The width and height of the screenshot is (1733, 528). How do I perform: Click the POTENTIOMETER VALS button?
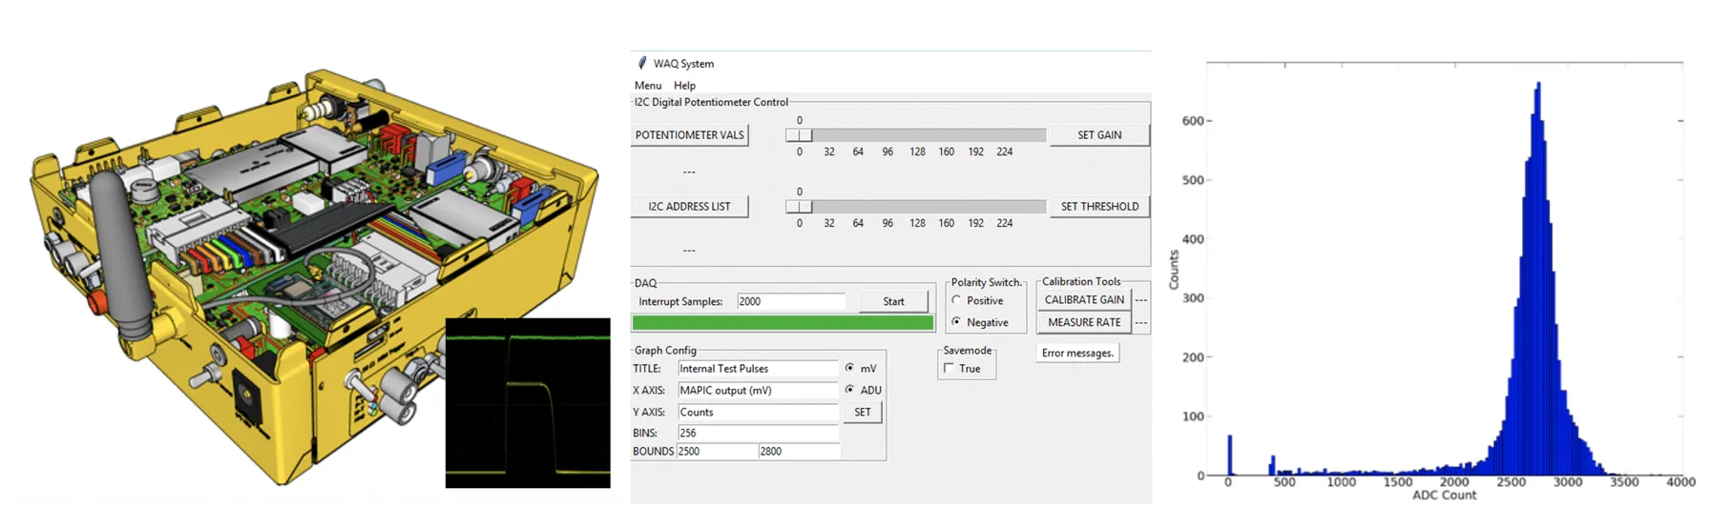click(x=689, y=135)
